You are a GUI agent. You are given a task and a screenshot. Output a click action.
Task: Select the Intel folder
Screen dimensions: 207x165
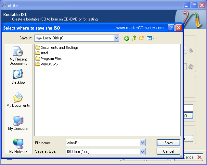(42, 53)
